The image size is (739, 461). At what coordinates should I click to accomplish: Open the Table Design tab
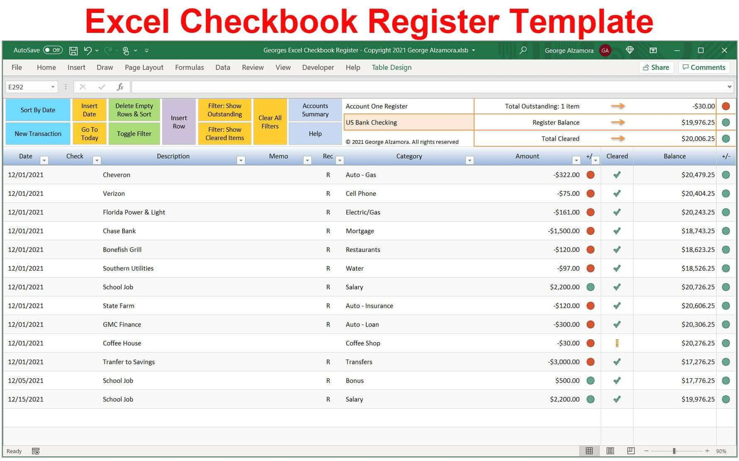coord(391,67)
